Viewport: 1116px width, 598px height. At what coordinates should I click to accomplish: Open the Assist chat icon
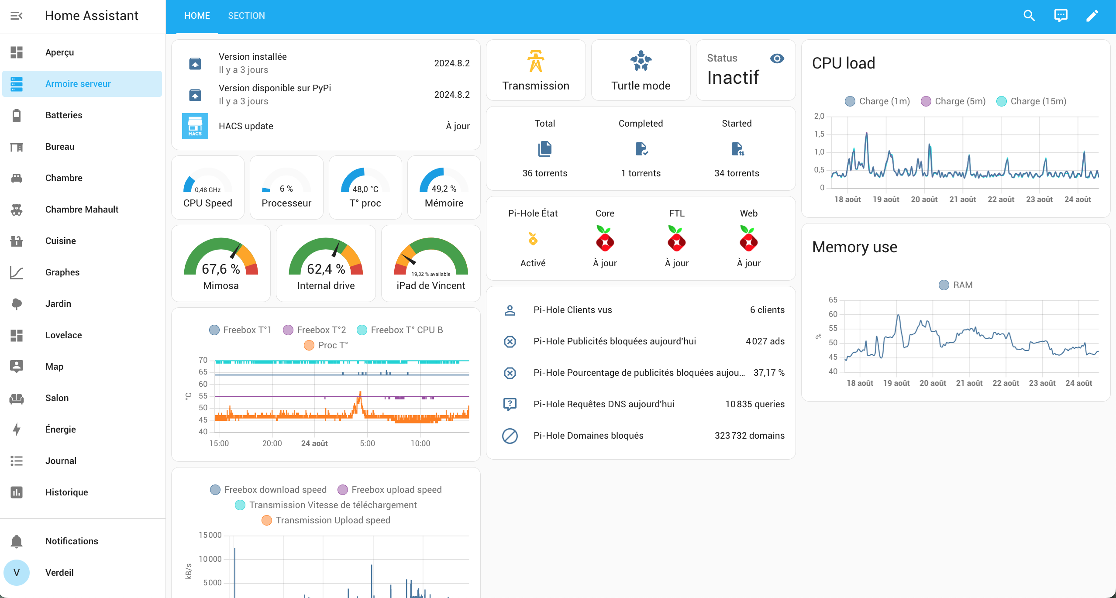tap(1061, 16)
